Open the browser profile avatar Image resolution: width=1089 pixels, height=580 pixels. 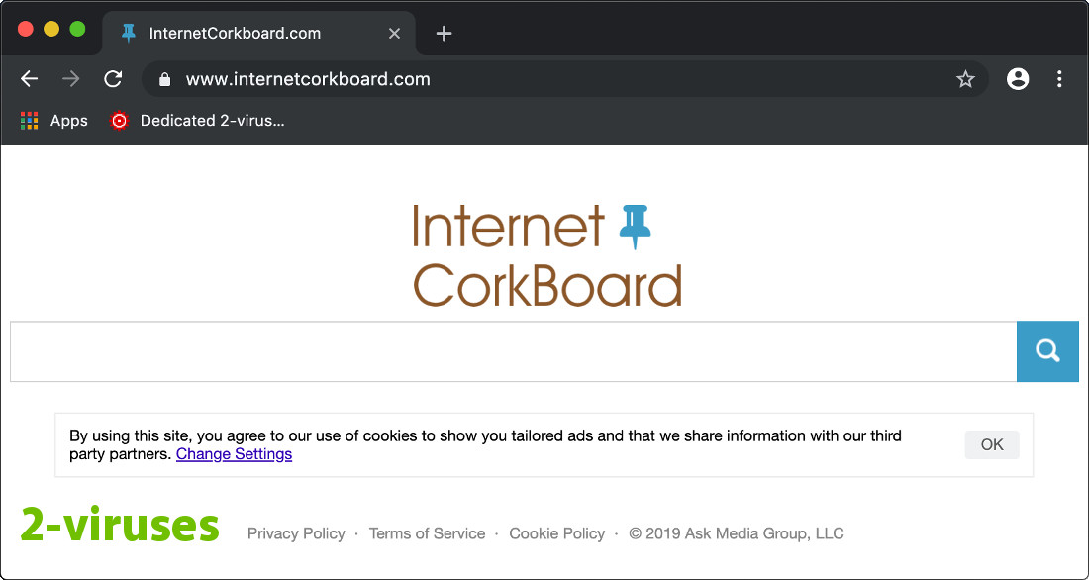1018,78
